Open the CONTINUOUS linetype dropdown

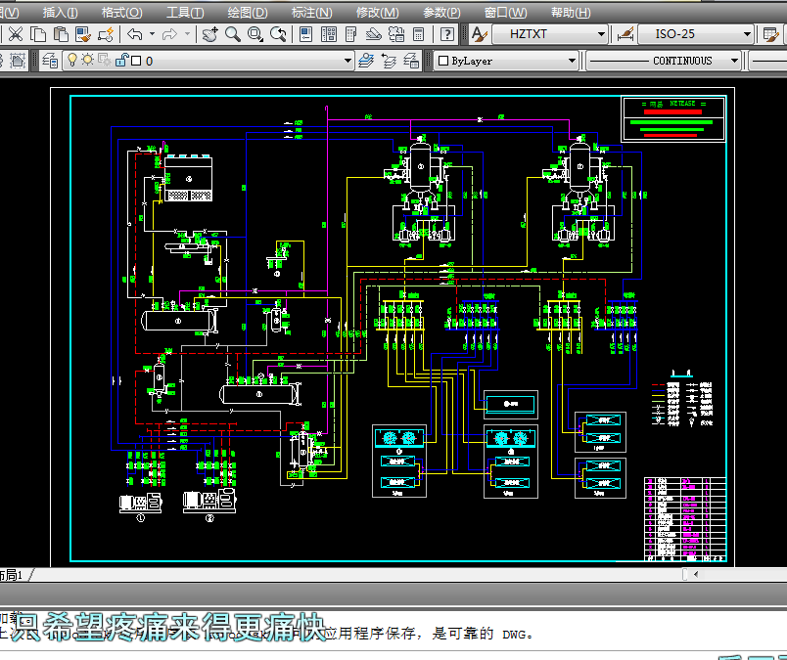click(x=734, y=61)
